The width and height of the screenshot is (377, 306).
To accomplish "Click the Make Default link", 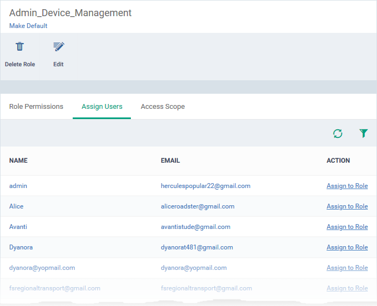I will (28, 26).
